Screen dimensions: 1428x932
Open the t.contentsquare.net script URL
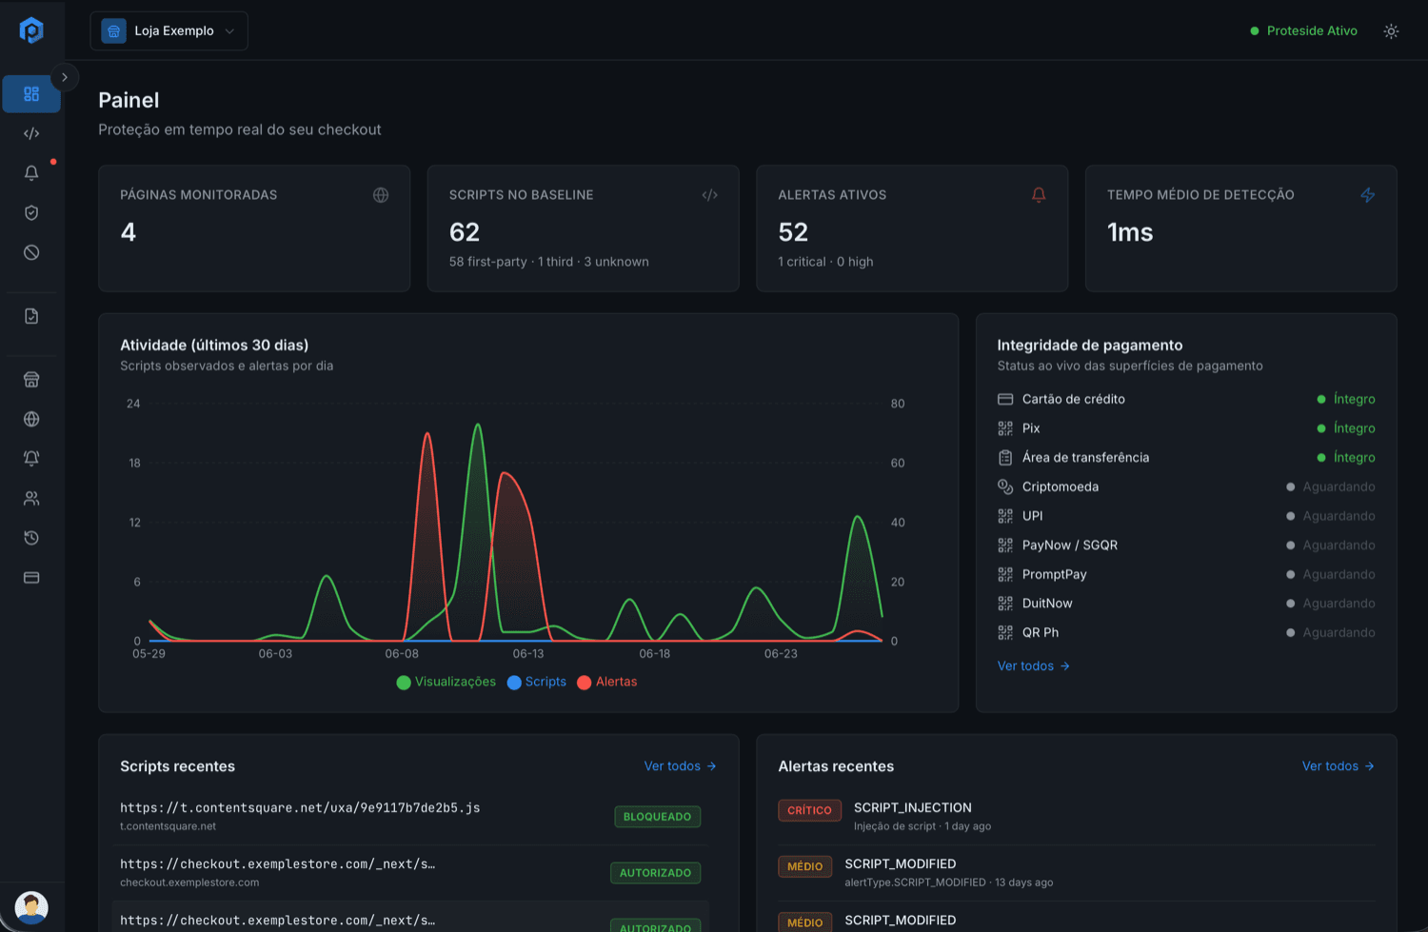coord(300,808)
